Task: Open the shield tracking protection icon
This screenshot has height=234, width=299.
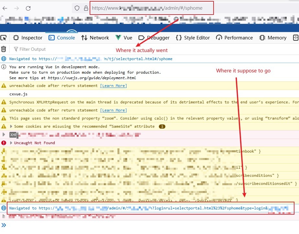Action: (x=77, y=8)
